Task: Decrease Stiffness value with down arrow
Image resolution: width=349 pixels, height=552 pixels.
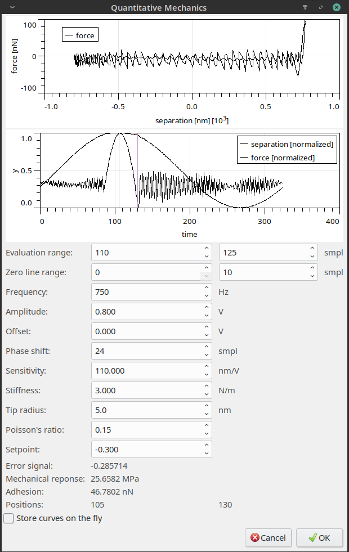Action: [207, 394]
